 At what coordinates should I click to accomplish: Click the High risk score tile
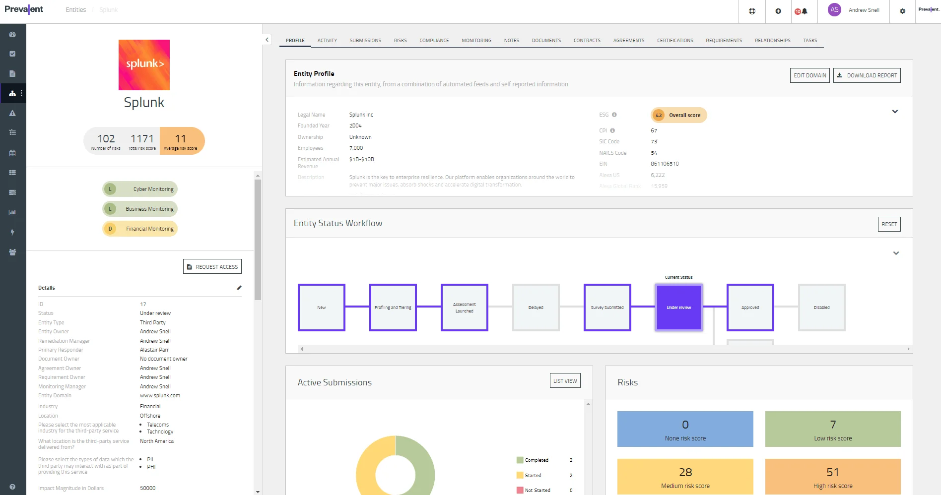coord(833,476)
